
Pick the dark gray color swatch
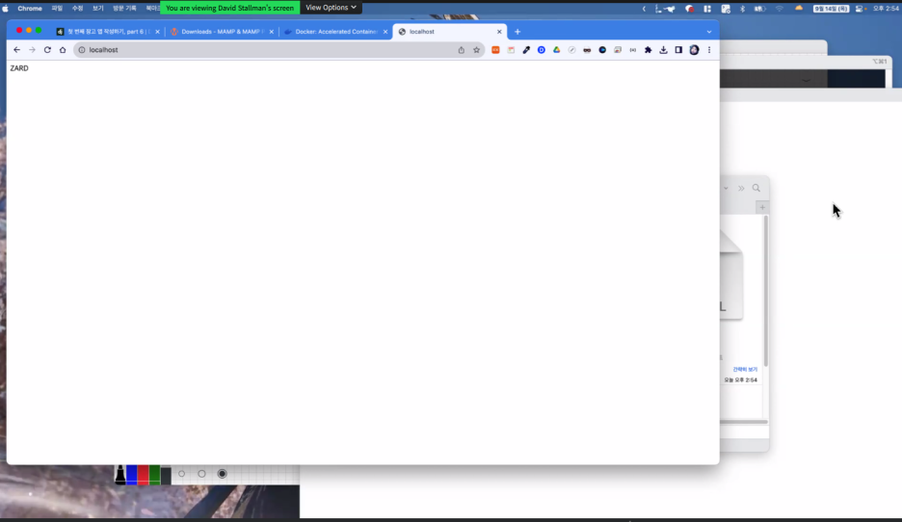tap(166, 475)
